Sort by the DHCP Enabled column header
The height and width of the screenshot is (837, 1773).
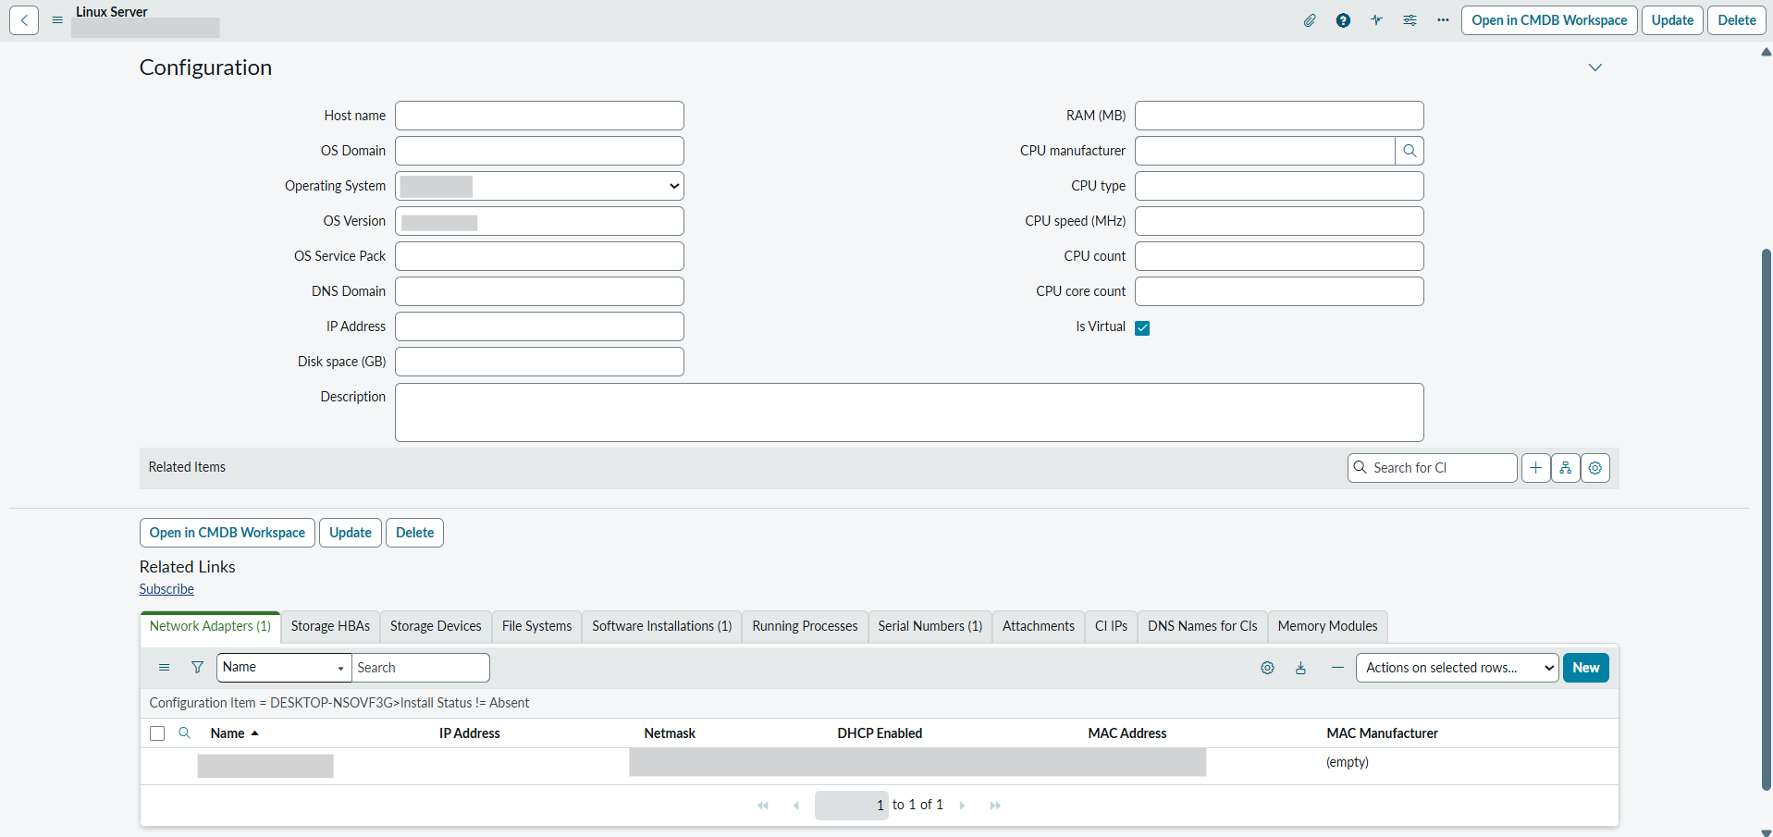[x=880, y=733]
